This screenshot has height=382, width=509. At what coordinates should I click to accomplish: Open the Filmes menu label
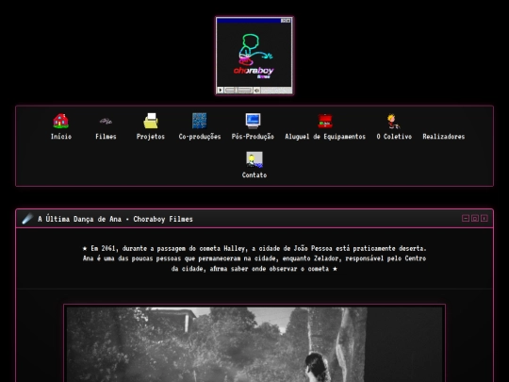(x=106, y=137)
